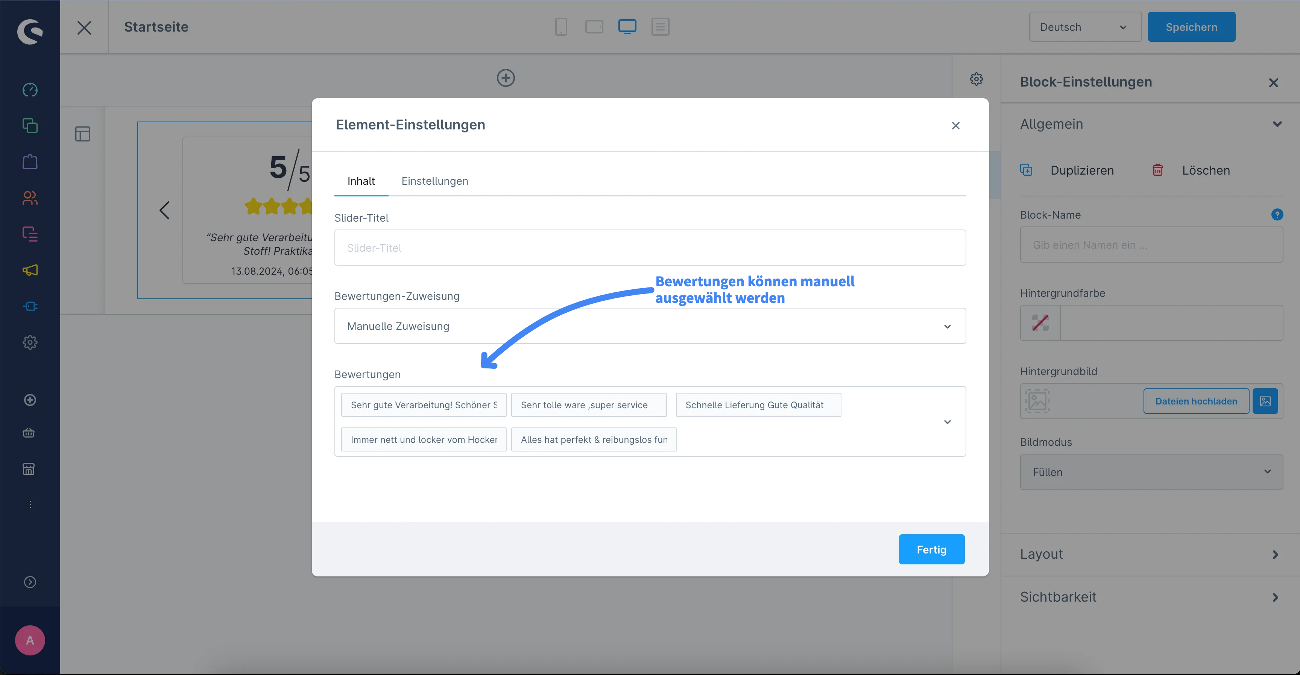Switch to form view icon

click(x=660, y=27)
